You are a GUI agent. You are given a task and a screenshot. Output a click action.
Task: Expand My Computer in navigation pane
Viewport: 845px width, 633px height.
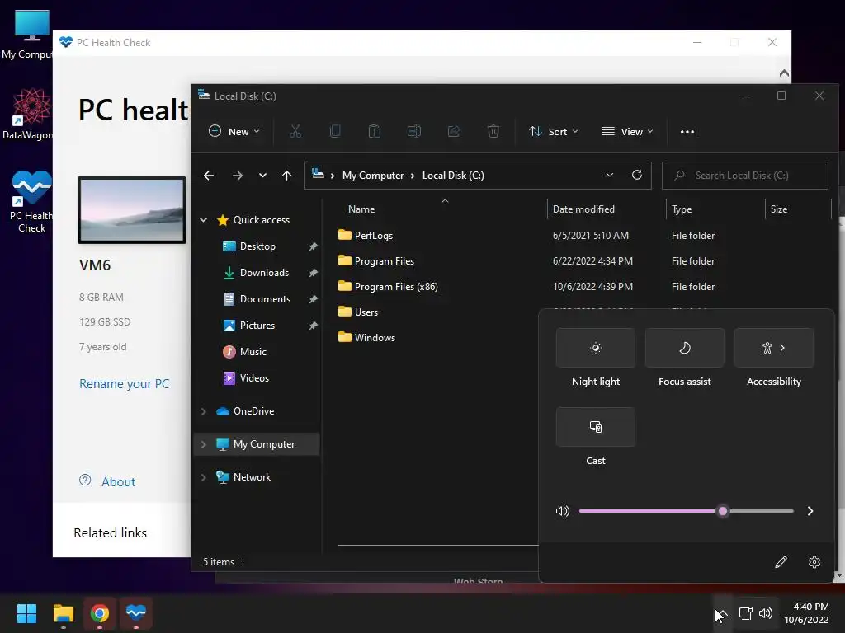pos(204,444)
